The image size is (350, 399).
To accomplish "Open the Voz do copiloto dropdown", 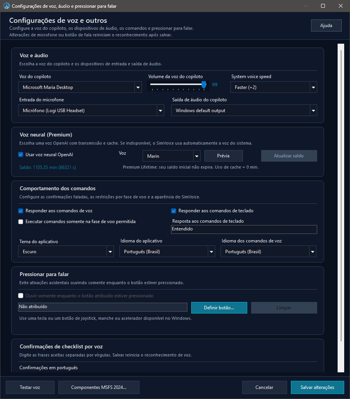I will click(80, 87).
